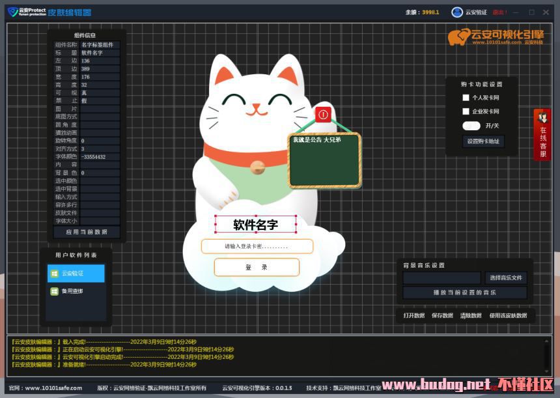Click the 背景色 value field

coord(100,173)
